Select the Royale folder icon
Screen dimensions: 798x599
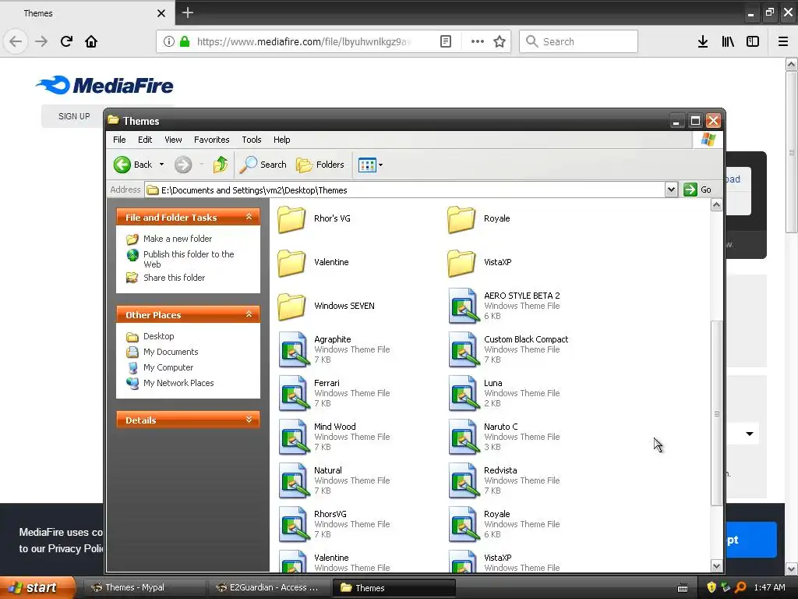[x=461, y=219]
